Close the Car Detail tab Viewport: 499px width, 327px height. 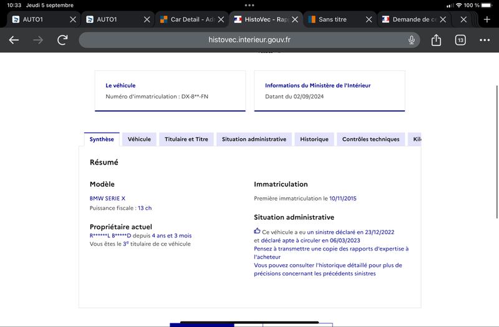click(x=221, y=19)
